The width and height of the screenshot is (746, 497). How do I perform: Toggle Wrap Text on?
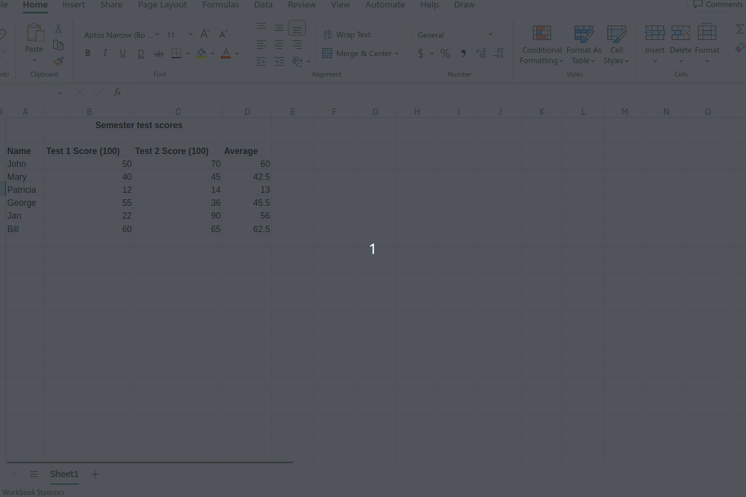(347, 35)
